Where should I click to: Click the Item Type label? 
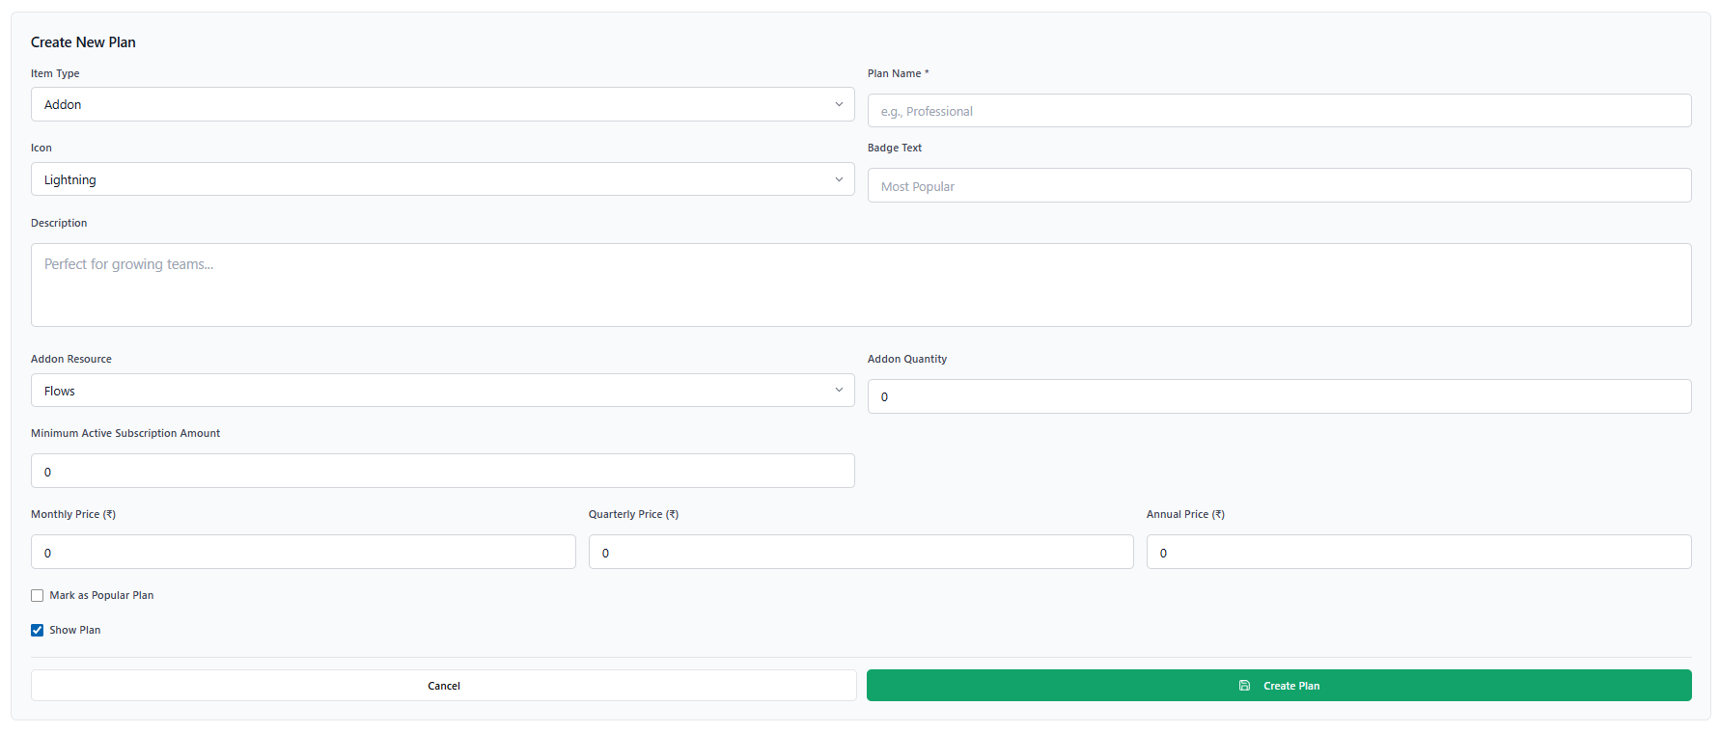pyautogui.click(x=55, y=73)
